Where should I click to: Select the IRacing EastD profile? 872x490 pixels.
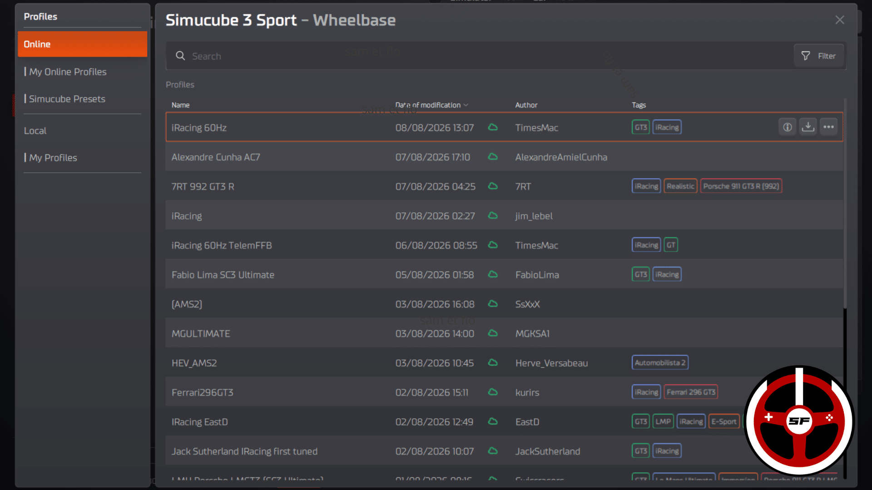point(199,422)
